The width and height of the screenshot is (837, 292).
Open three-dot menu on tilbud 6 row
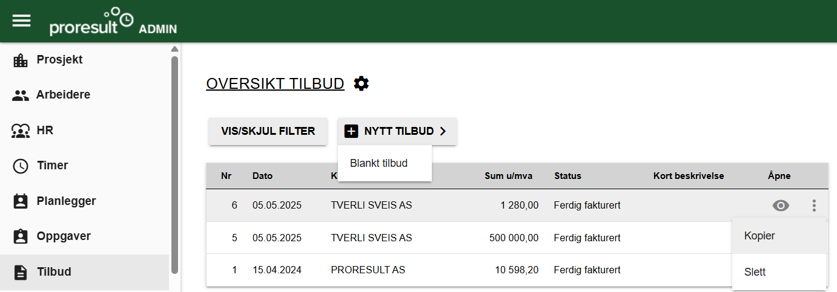(x=814, y=206)
